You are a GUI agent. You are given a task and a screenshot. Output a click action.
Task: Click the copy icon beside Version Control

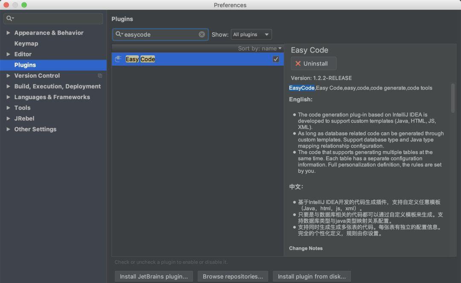tap(100, 76)
